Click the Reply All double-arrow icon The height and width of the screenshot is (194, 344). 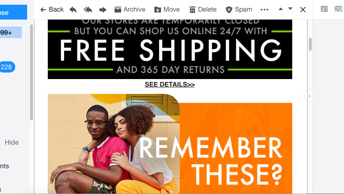click(x=88, y=10)
